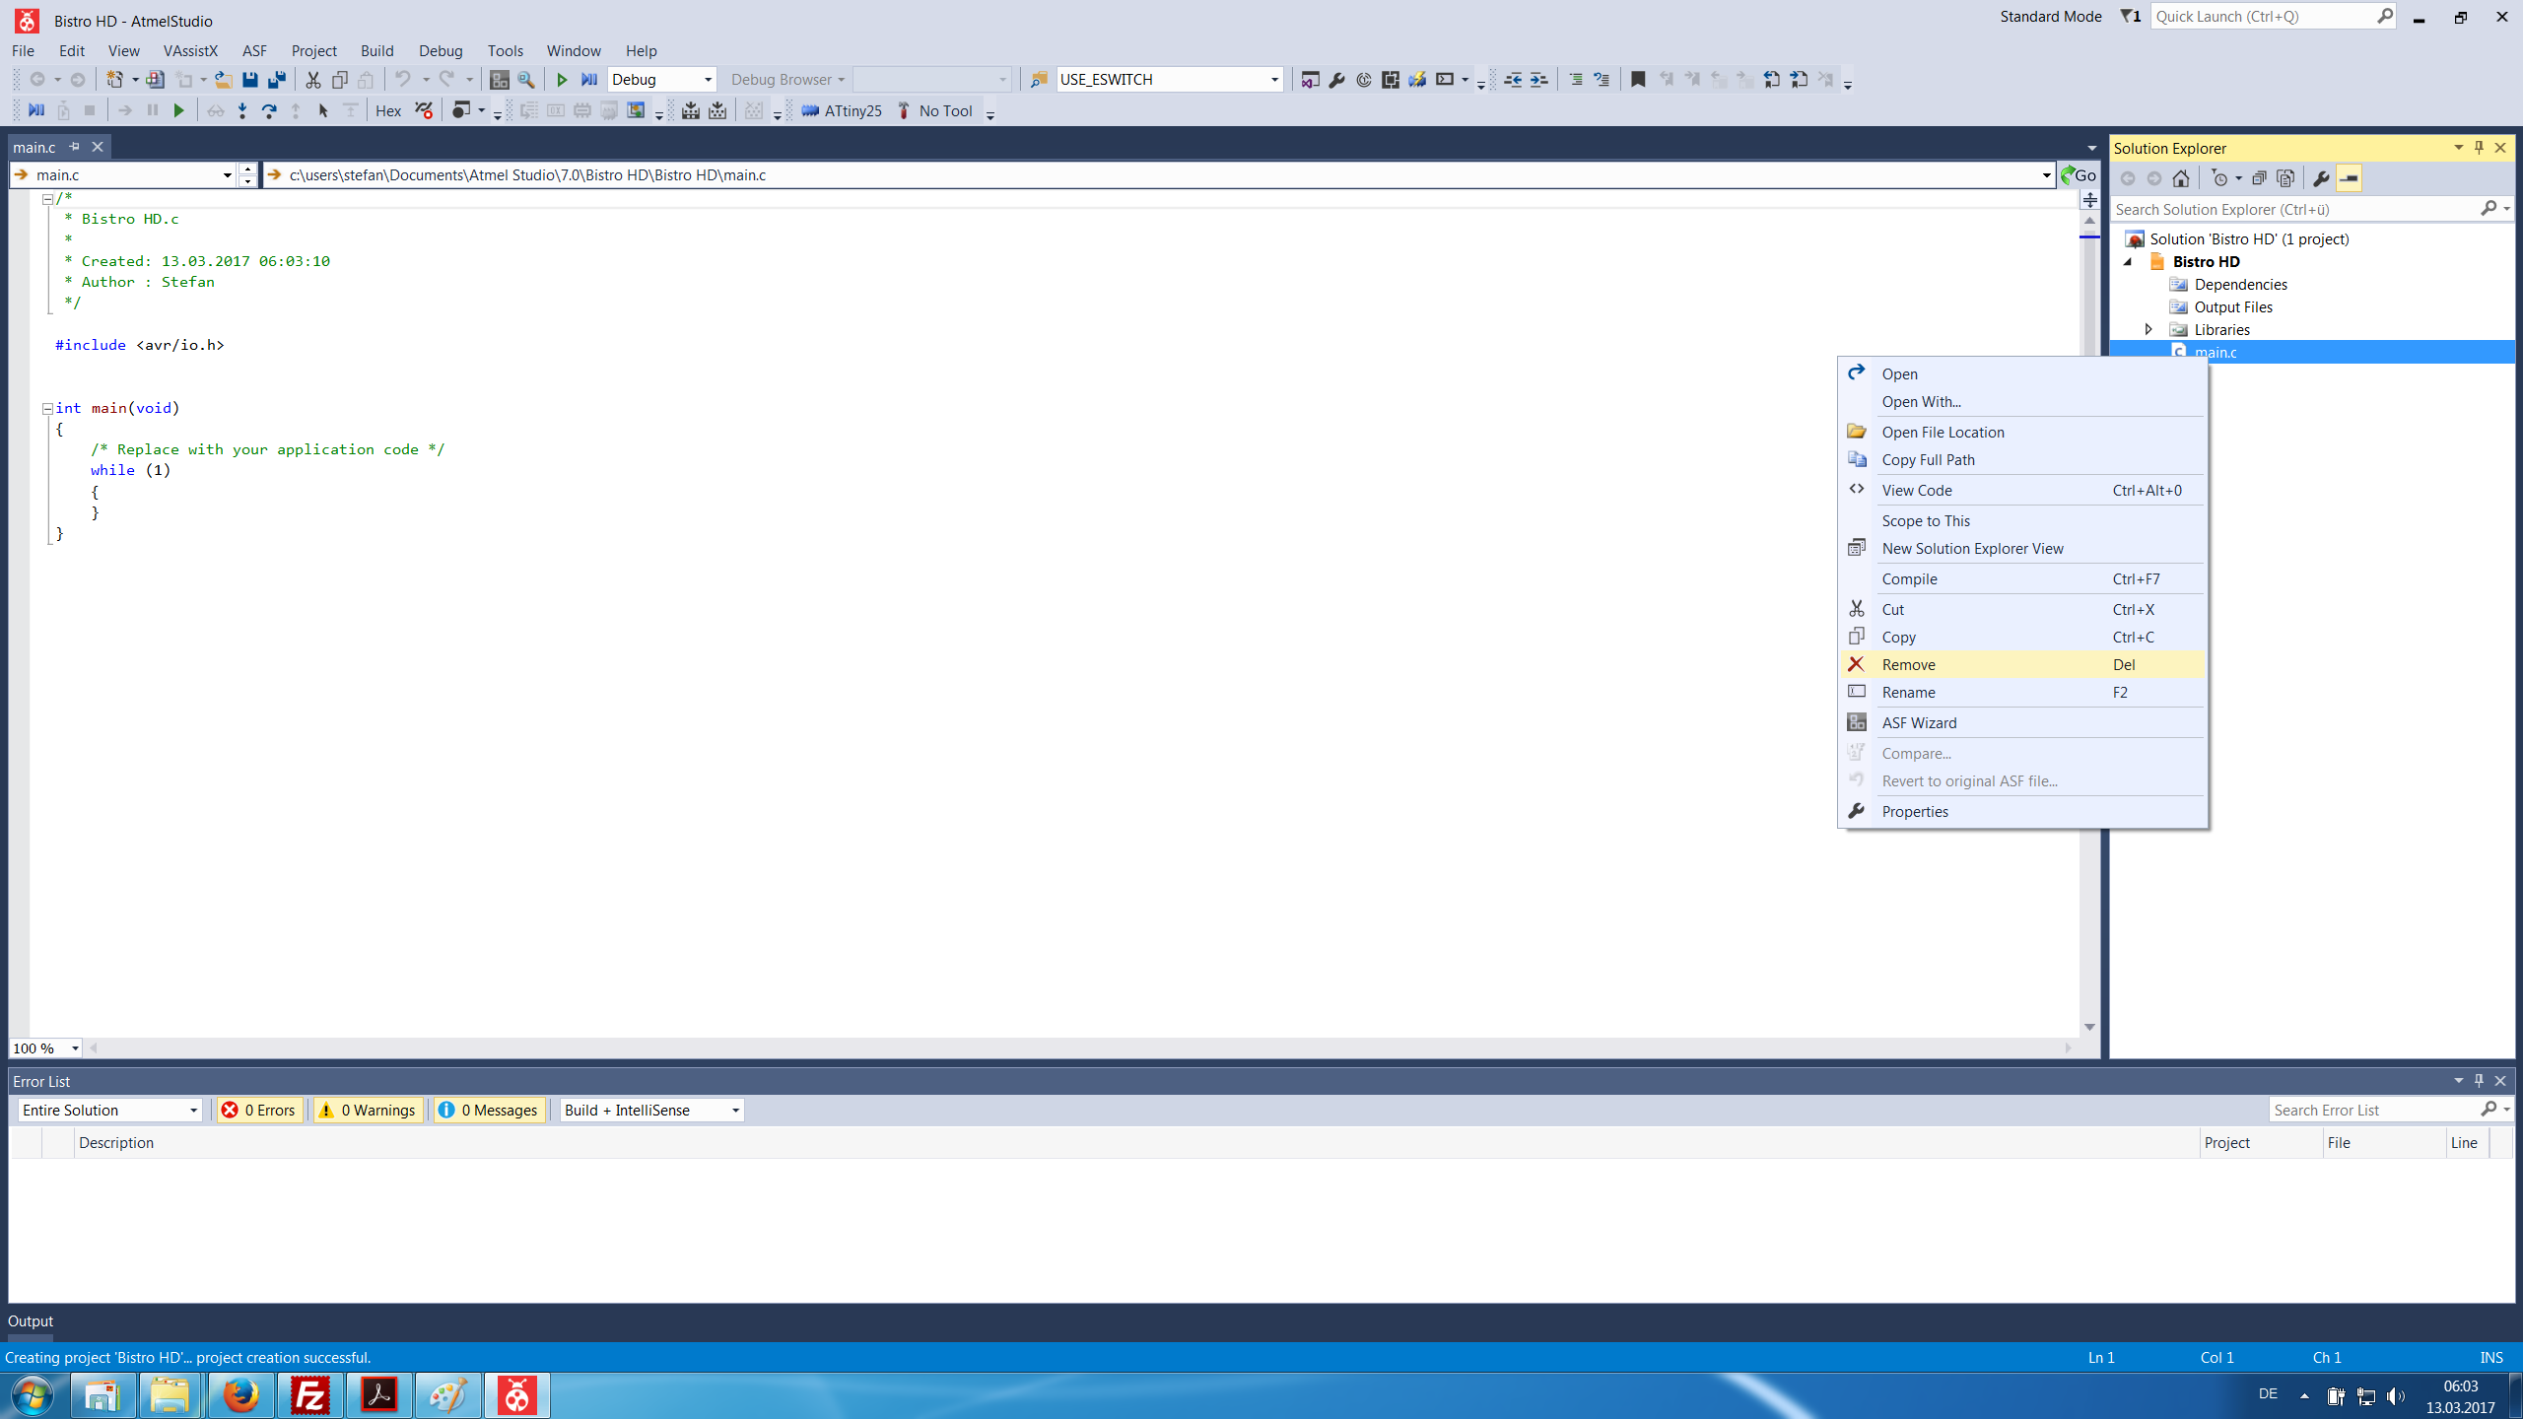Open FileZilla from the Windows taskbar
Viewport: 2523px width, 1419px height.
309,1395
